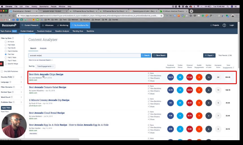Select the Past 2 Years date filter

coord(6,57)
